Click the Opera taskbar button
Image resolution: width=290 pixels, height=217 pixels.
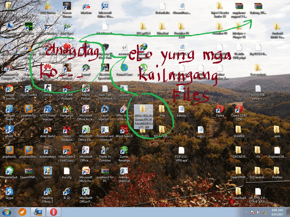click(53, 212)
